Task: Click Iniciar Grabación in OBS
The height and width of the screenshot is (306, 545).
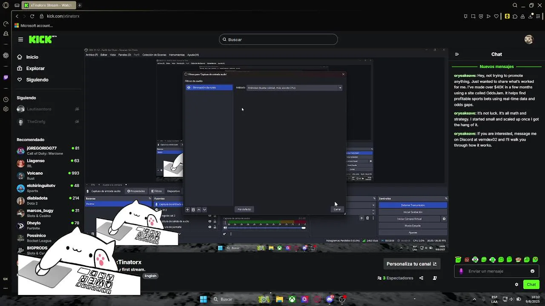Action: [413, 212]
